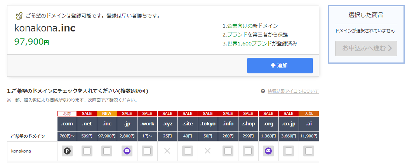Screen dimensions: 407x163
Task: Click the 1円～ price cell
Action: click(147, 136)
